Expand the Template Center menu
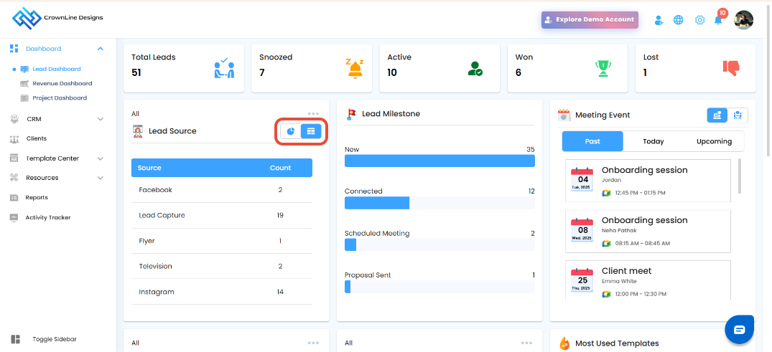 click(101, 158)
